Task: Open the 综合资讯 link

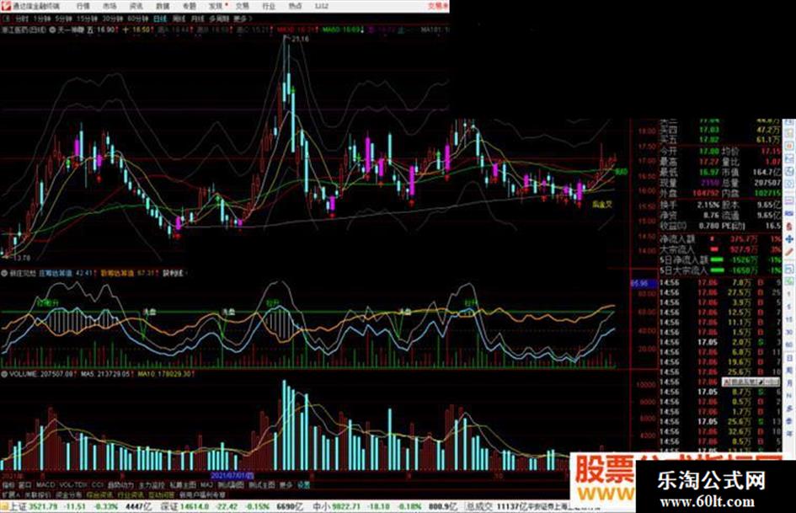Action: (99, 494)
